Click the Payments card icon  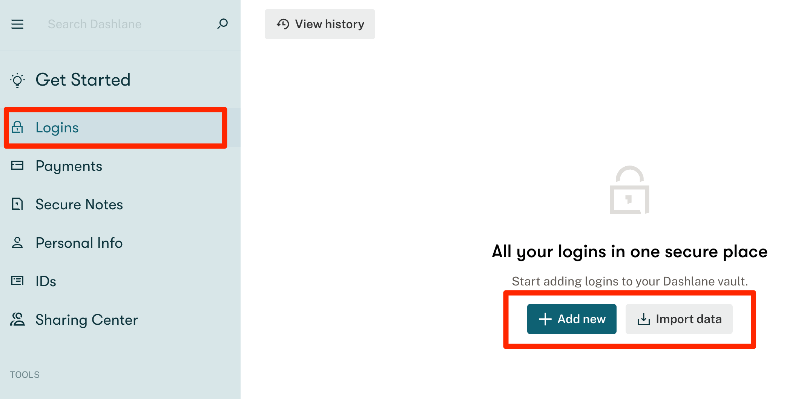[17, 166]
